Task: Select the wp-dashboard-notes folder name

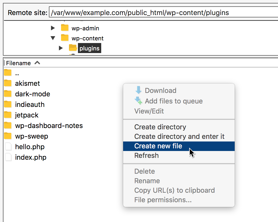Action: point(49,125)
